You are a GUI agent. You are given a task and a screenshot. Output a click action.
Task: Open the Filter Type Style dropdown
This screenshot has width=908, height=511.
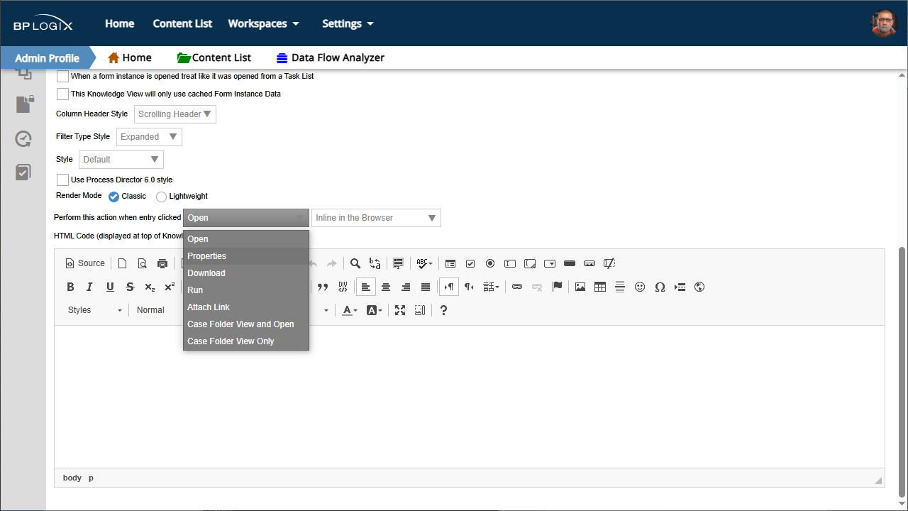tap(149, 137)
